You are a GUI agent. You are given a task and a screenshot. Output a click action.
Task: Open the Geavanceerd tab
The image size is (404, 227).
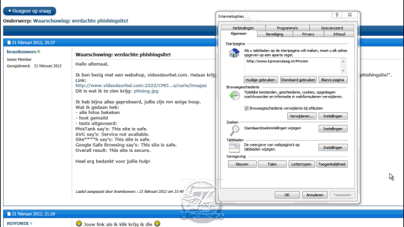pyautogui.click(x=332, y=28)
